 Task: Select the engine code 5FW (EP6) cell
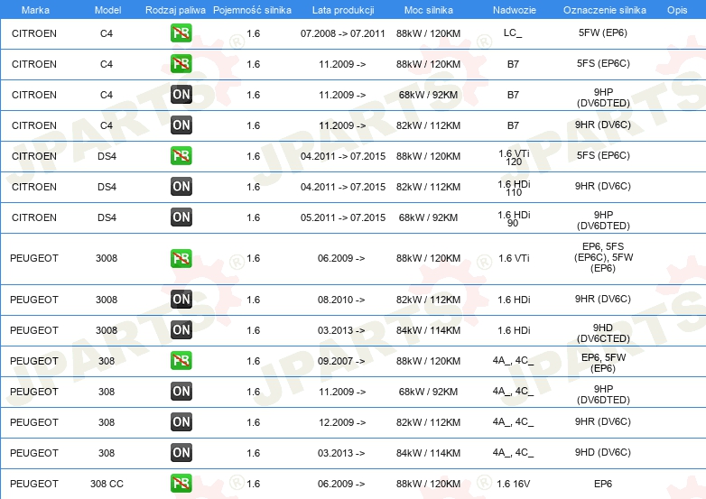click(x=603, y=32)
